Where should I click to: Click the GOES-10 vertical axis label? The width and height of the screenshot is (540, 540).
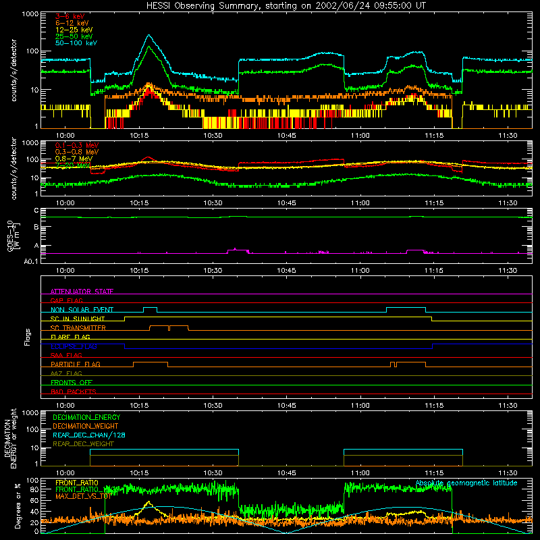(x=13, y=236)
